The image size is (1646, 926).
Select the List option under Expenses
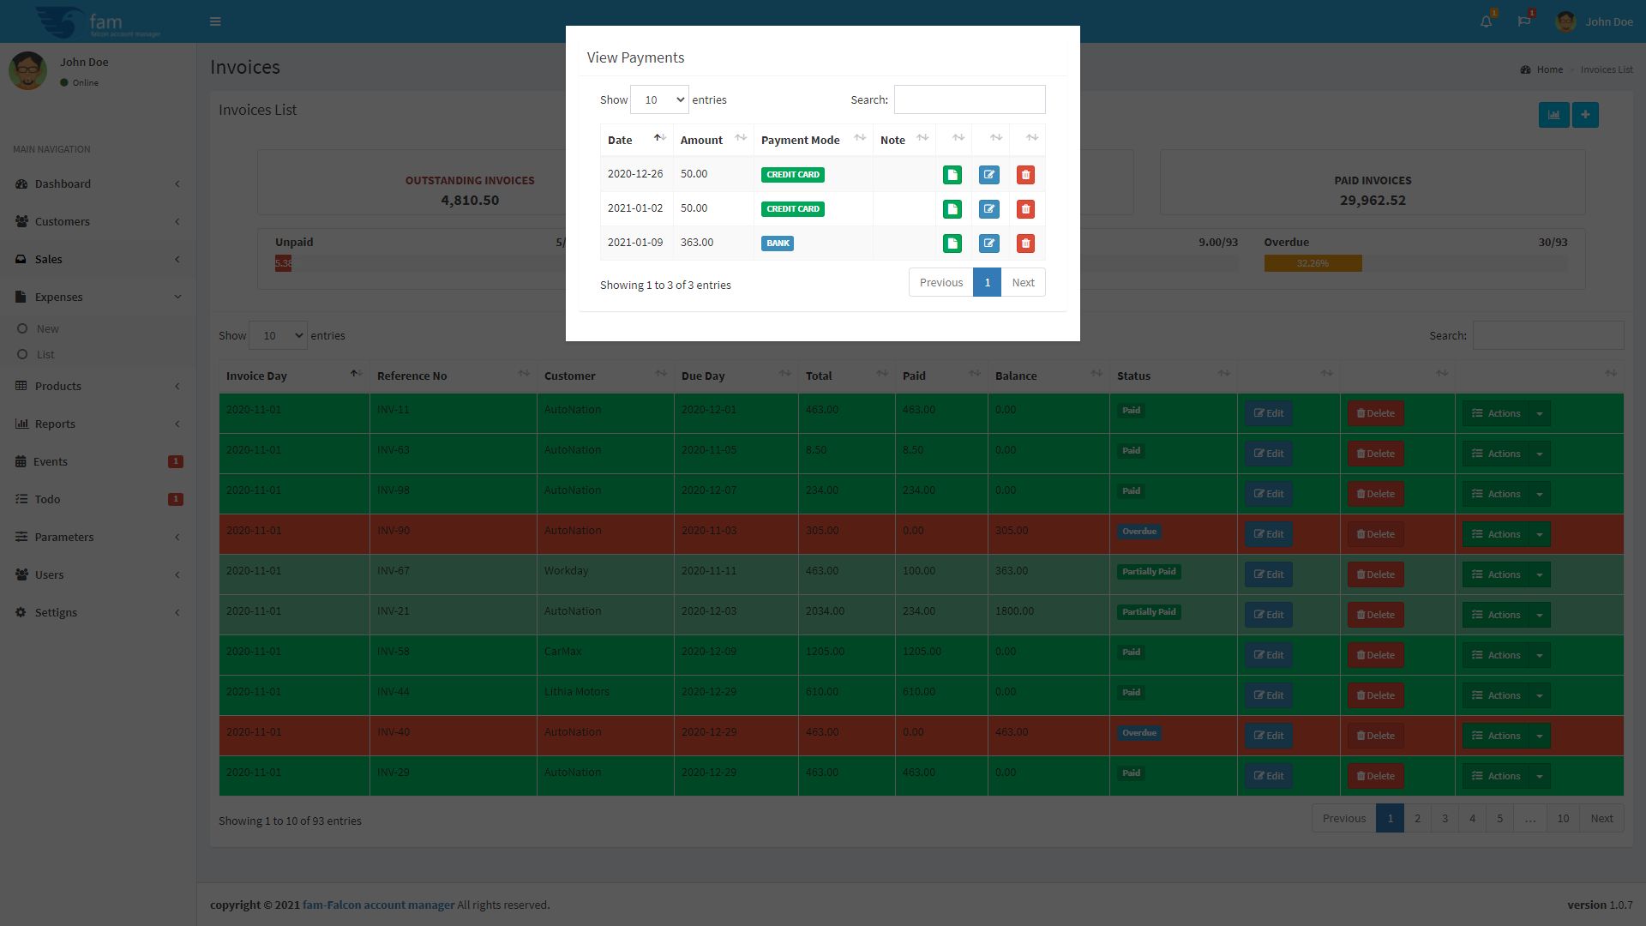pyautogui.click(x=45, y=355)
